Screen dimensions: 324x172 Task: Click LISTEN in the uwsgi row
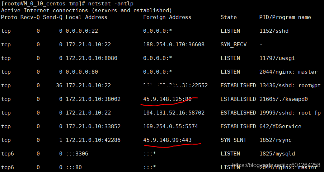[x=230, y=58]
